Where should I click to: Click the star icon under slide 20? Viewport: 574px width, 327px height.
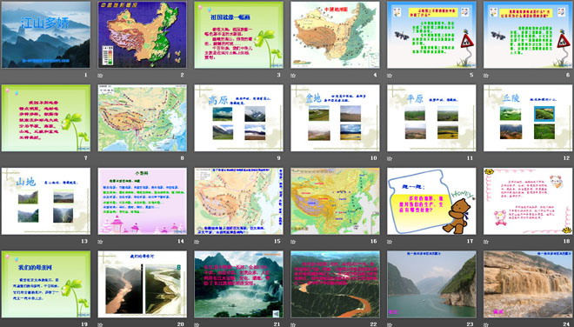(x=100, y=324)
